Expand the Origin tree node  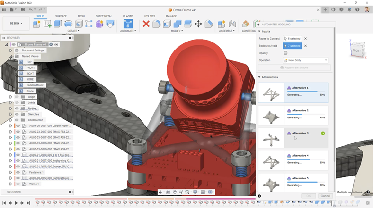coord(10,97)
